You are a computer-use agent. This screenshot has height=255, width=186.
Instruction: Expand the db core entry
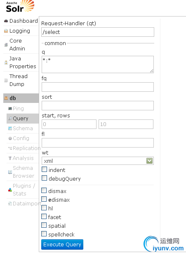coord(21,98)
